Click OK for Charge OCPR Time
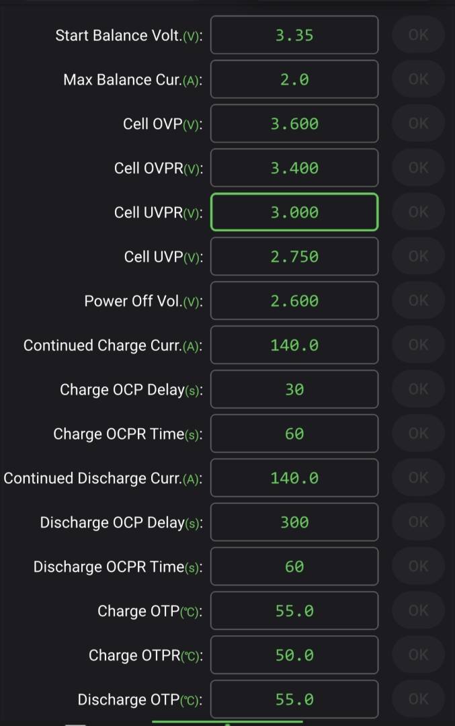 (x=419, y=434)
